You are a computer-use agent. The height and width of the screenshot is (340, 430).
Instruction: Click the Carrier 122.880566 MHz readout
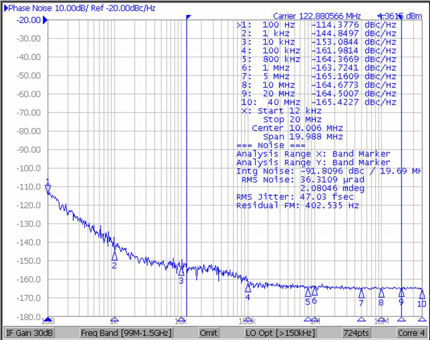[x=316, y=16]
